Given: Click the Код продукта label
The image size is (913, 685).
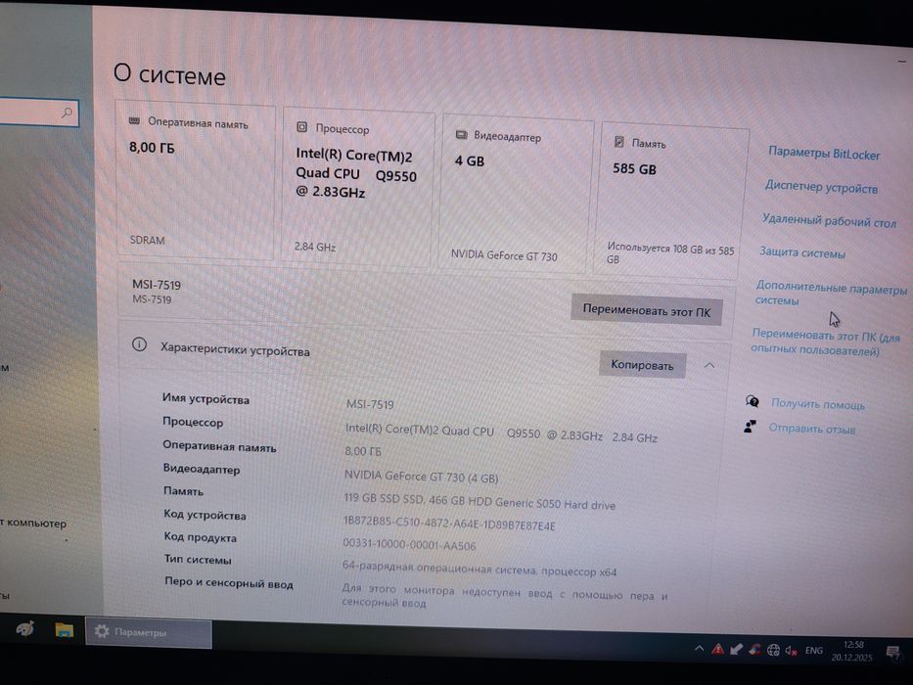Looking at the screenshot, I should coord(200,537).
